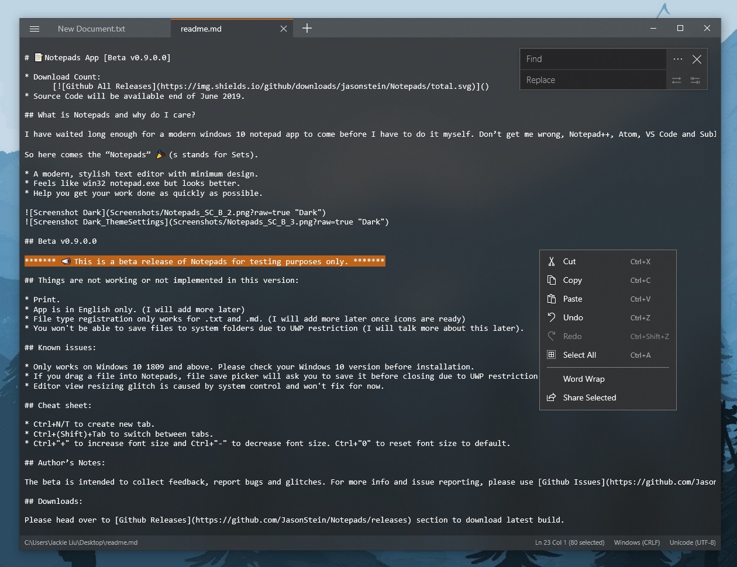Image resolution: width=737 pixels, height=567 pixels.
Task: Click the 'Editor view resizing glitch' line
Action: point(204,386)
